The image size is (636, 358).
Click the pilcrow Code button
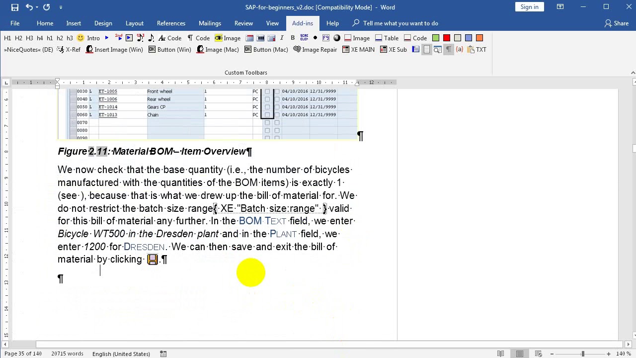pos(198,38)
